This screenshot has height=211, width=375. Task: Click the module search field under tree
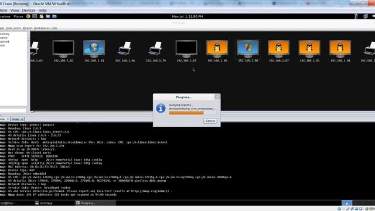click(x=13, y=110)
